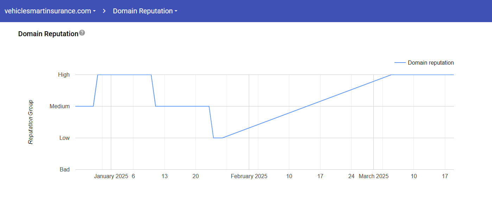Click the January 2025 date label
The height and width of the screenshot is (214, 492).
111,176
